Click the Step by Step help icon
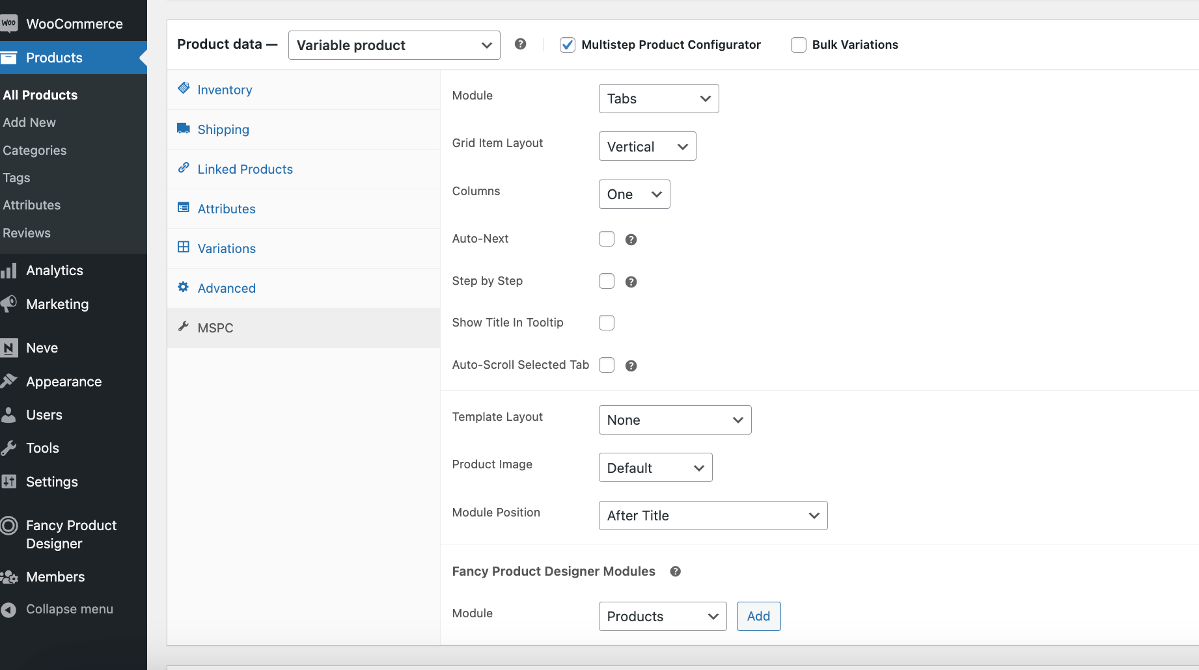Image resolution: width=1199 pixels, height=670 pixels. [x=631, y=282]
